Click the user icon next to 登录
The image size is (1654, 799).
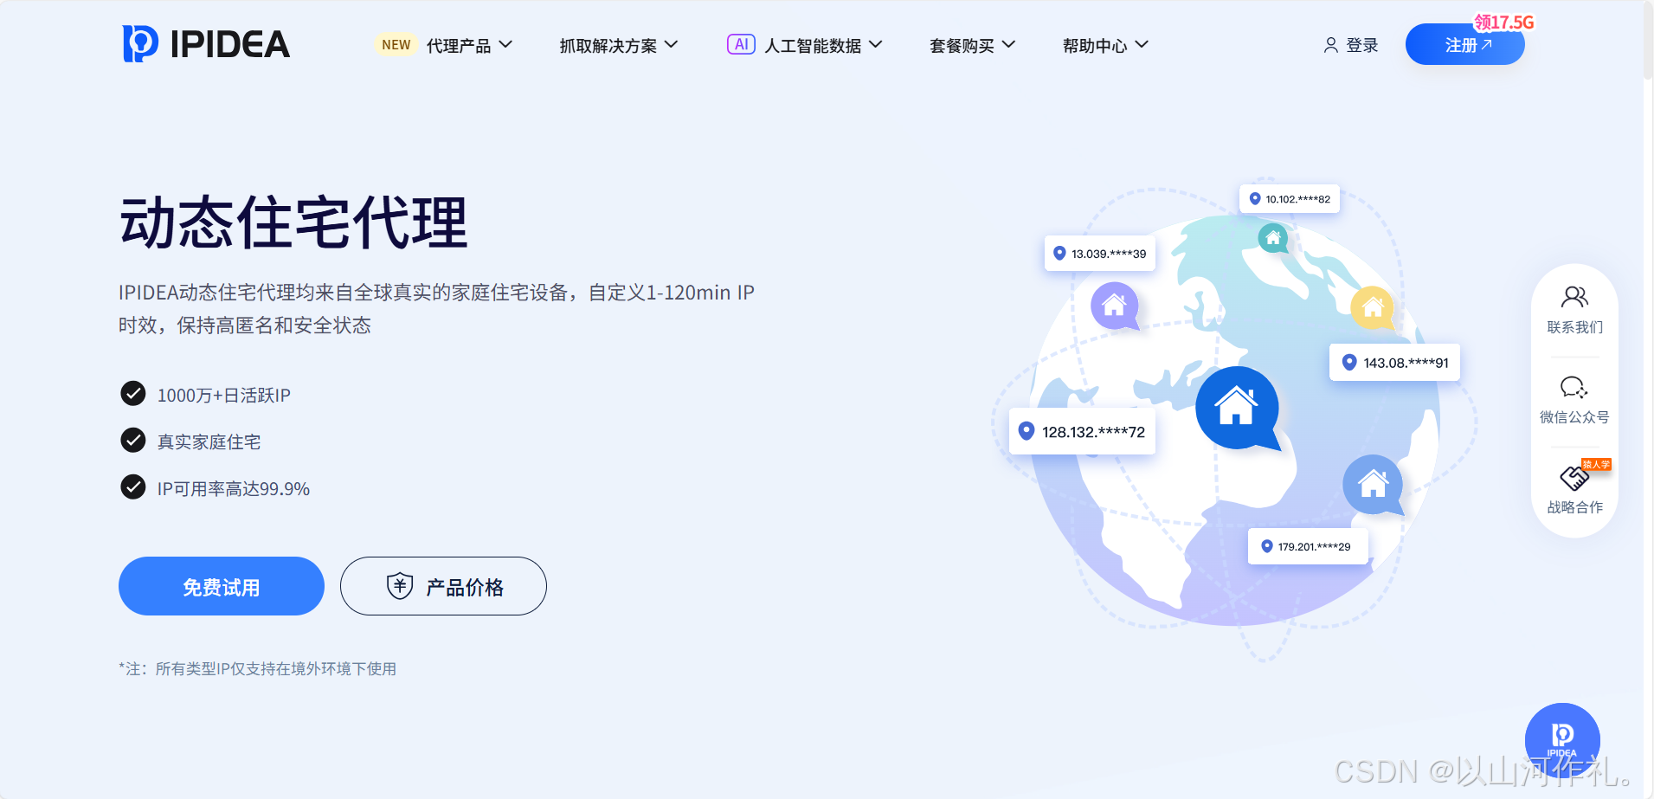point(1331,45)
